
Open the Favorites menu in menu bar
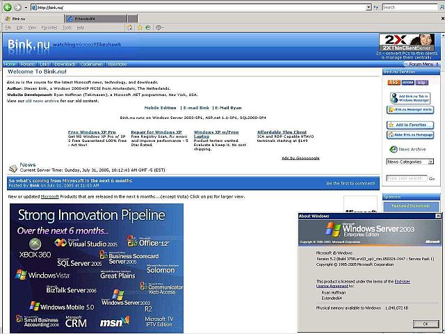coord(49,27)
